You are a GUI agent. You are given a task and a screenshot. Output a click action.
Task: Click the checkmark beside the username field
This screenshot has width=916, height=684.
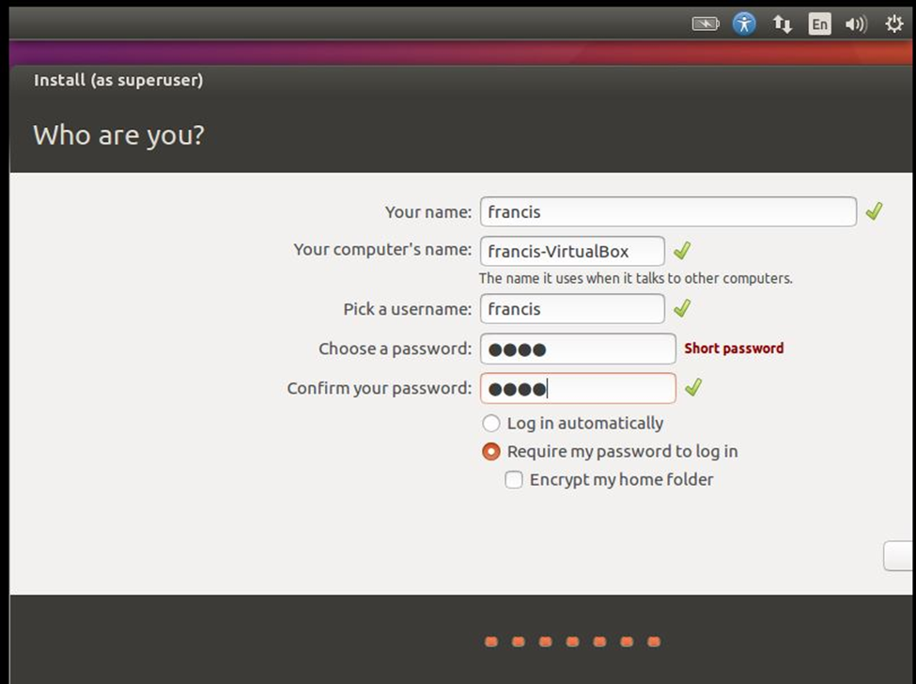pyautogui.click(x=682, y=308)
